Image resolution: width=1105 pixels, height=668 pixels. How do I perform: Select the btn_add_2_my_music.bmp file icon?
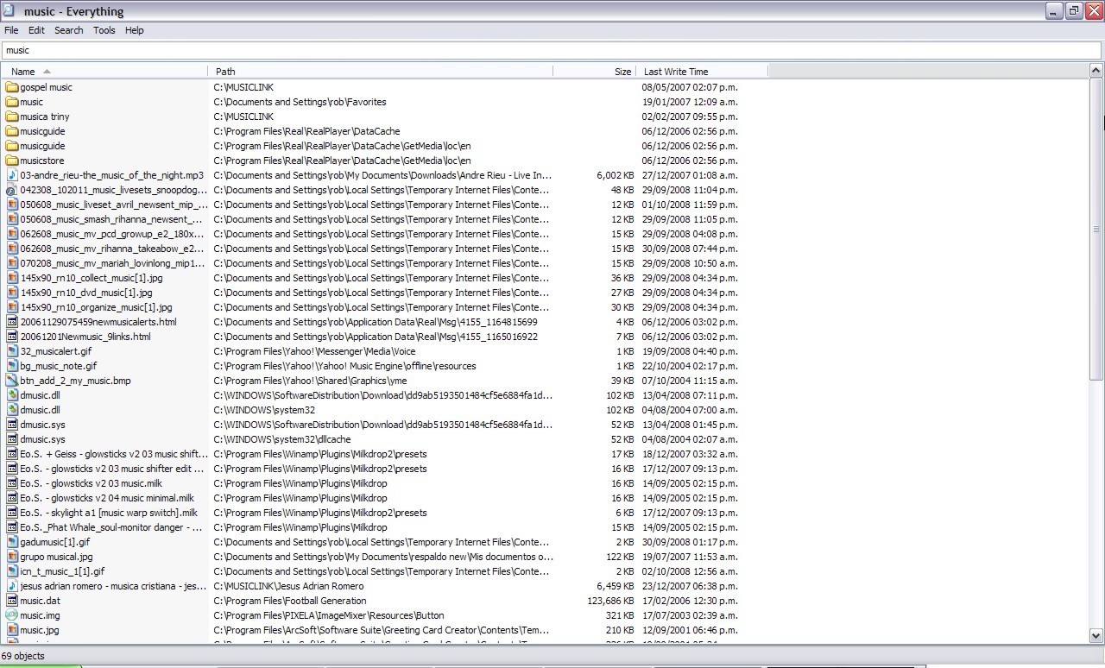click(x=12, y=381)
